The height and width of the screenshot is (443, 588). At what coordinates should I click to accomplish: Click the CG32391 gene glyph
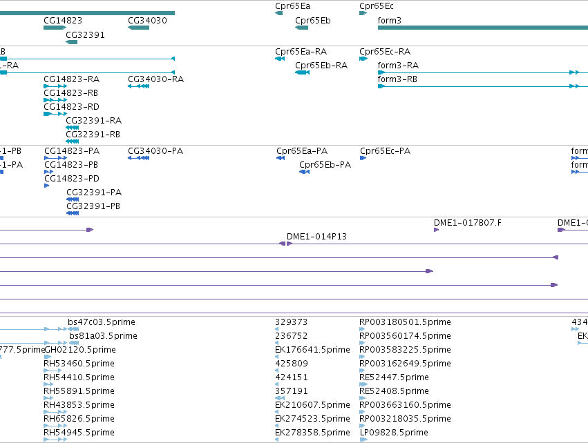click(72, 42)
